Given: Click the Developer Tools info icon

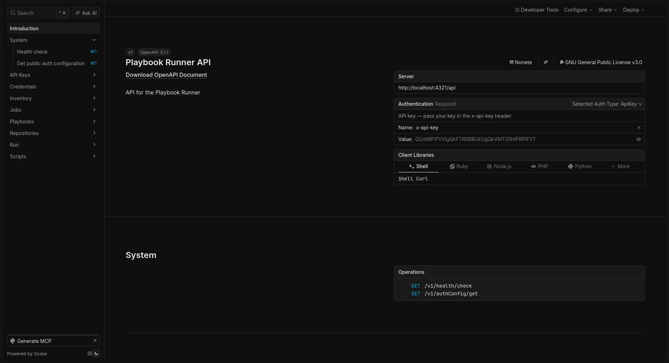Looking at the screenshot, I should coord(517,10).
